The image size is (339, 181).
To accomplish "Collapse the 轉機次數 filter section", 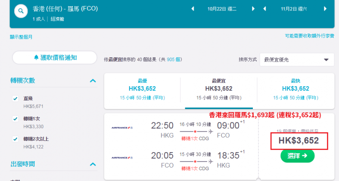I will click(x=93, y=81).
